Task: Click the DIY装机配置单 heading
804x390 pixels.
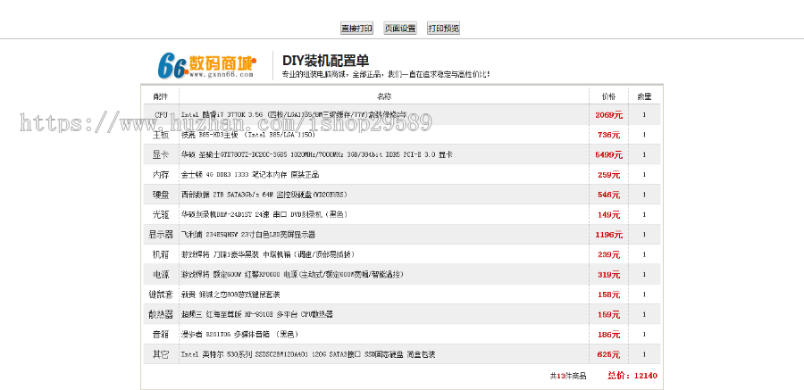Action: point(325,61)
